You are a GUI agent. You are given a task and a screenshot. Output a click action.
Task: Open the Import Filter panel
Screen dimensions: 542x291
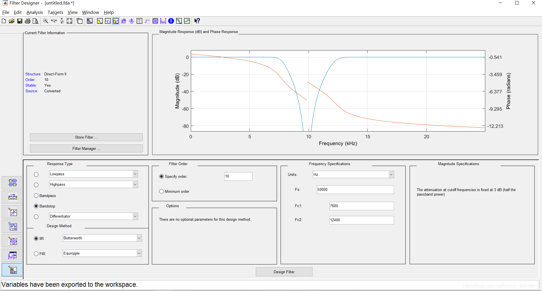click(12, 255)
